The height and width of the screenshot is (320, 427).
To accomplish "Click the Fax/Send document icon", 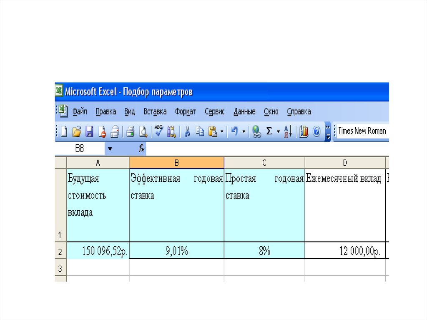I will click(115, 132).
